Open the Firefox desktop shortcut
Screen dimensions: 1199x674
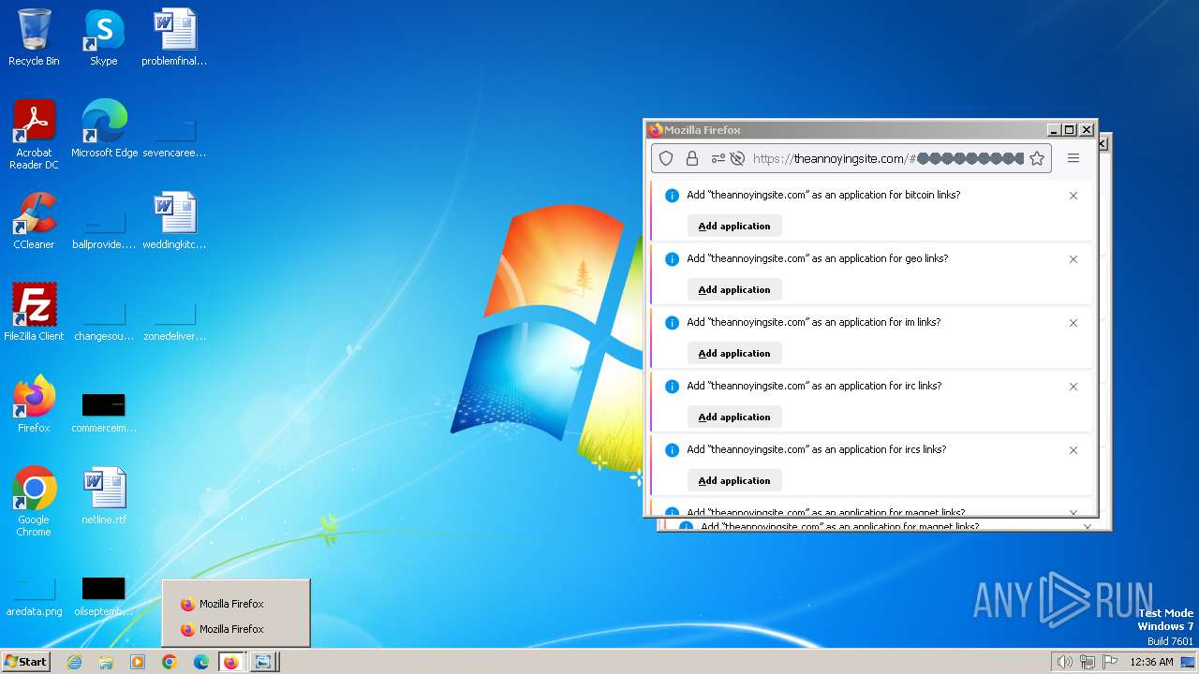[x=34, y=404]
